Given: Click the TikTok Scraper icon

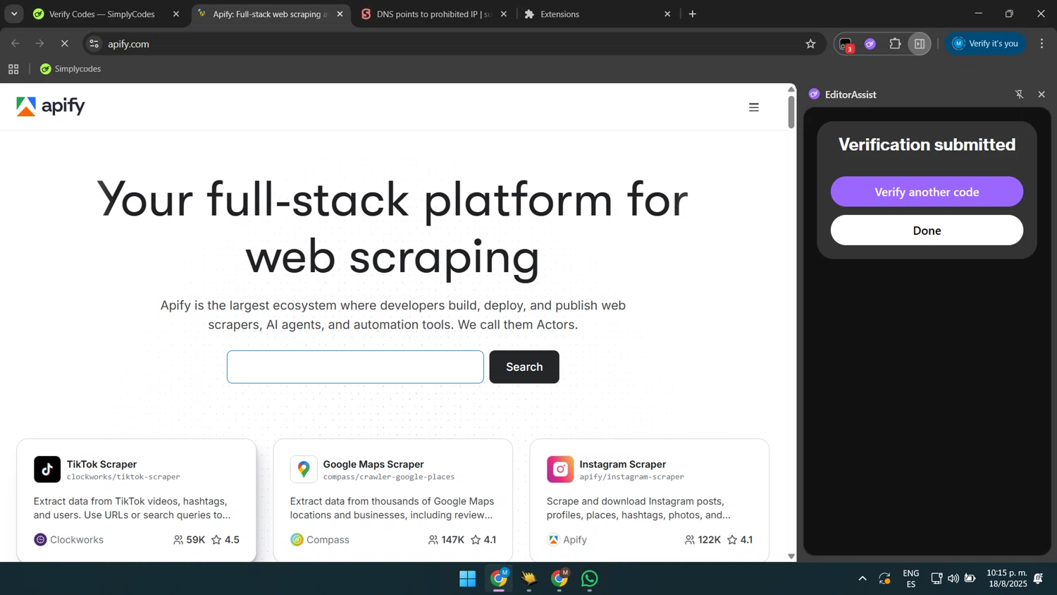Looking at the screenshot, I should point(47,470).
